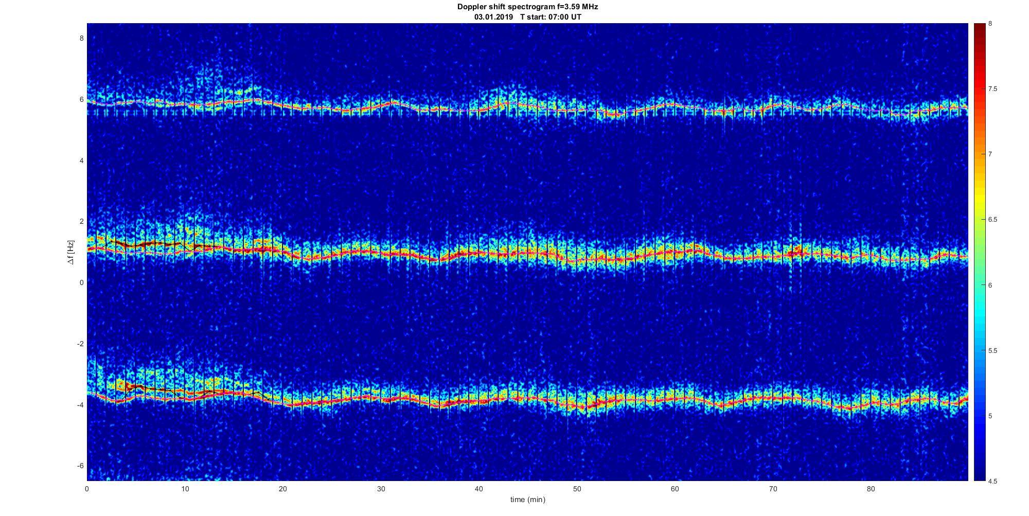Viewport: 1029px width, 516px height.
Task: Click the time-axis tick label '50'
Action: tap(577, 489)
